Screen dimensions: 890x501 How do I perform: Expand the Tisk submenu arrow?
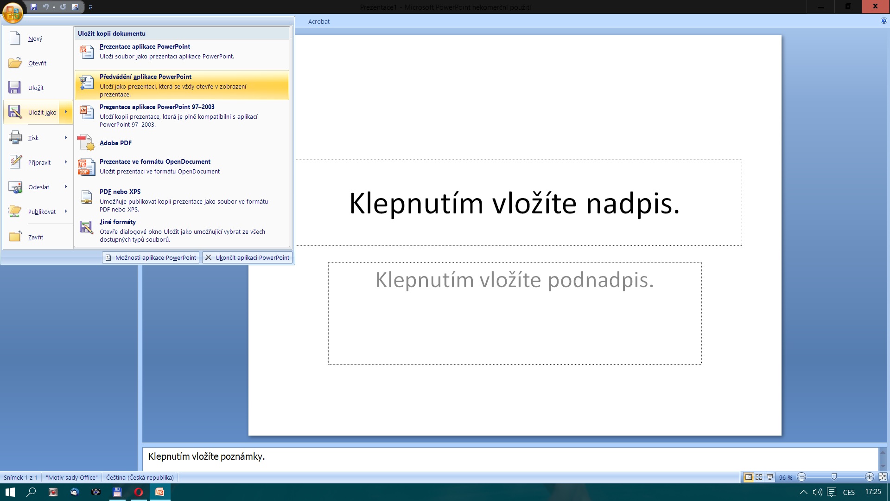(x=66, y=138)
